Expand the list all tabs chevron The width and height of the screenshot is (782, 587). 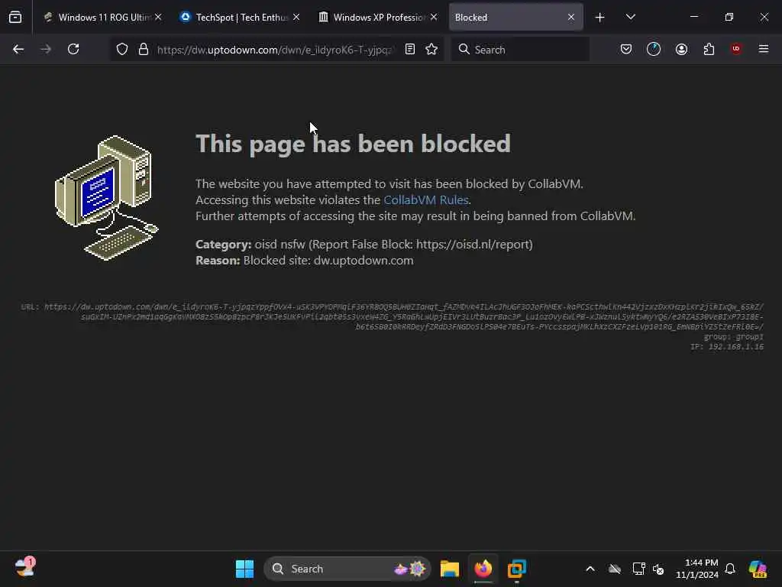pyautogui.click(x=630, y=17)
